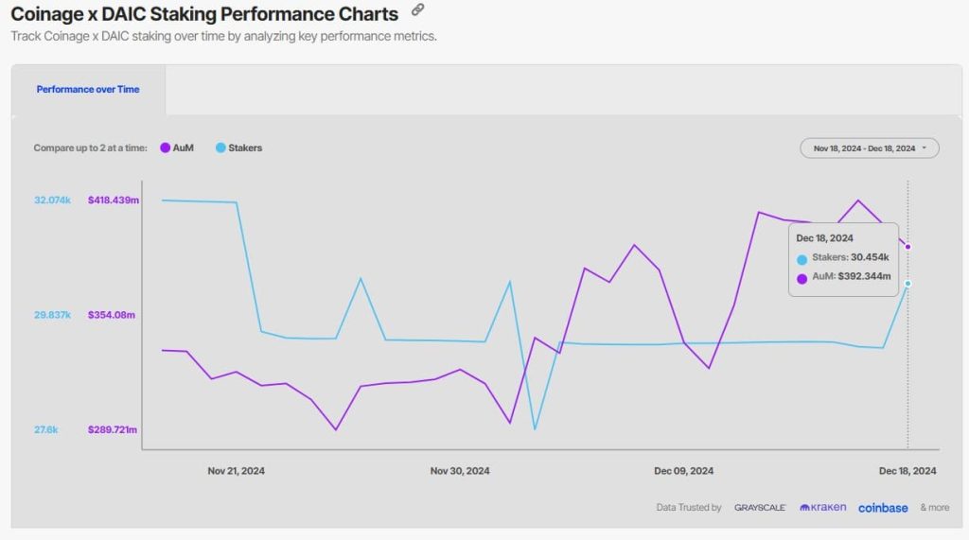The image size is (969, 540).
Task: Click purple AuM dot in tooltip
Action: (x=802, y=279)
